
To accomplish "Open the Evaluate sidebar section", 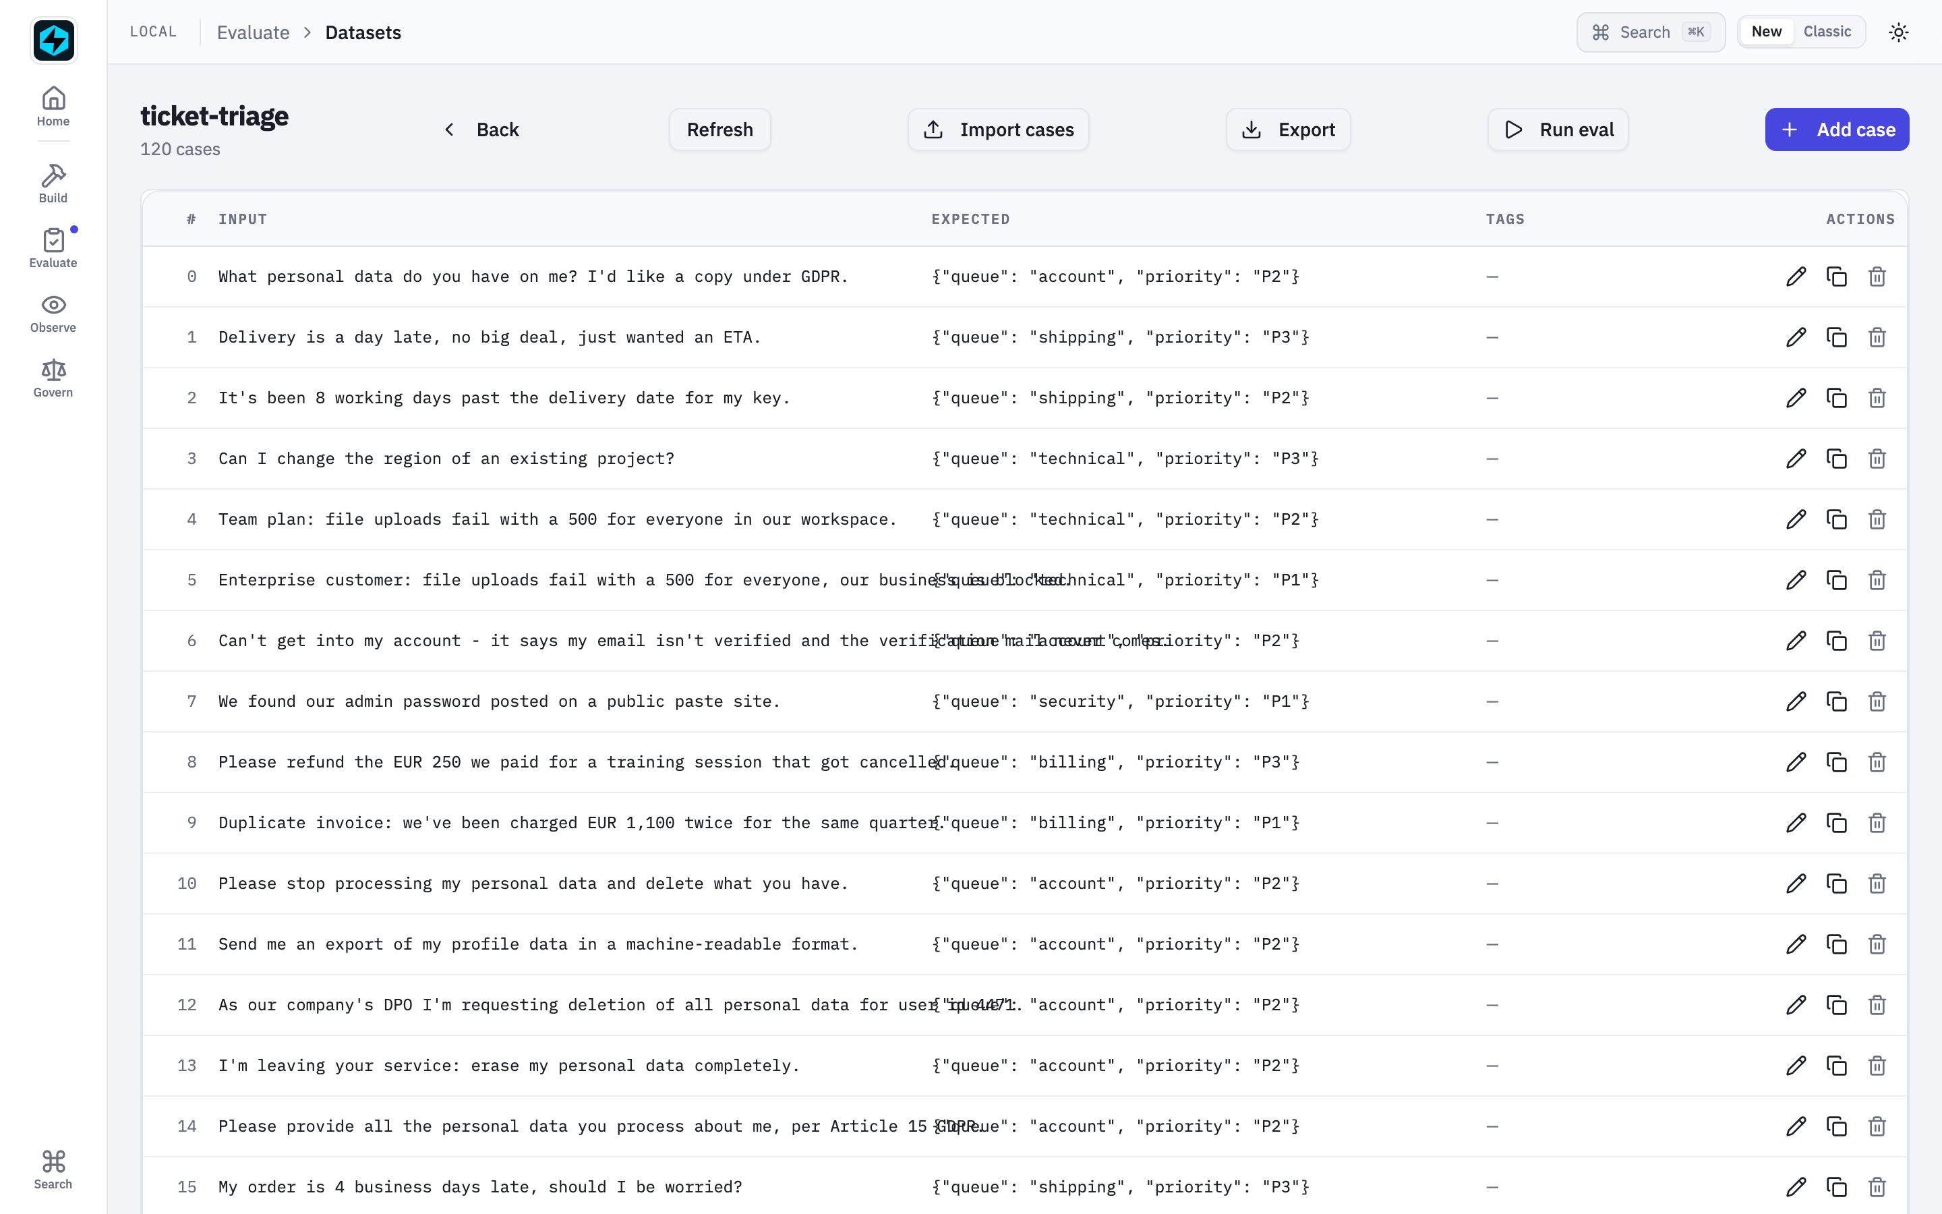I will tap(53, 248).
